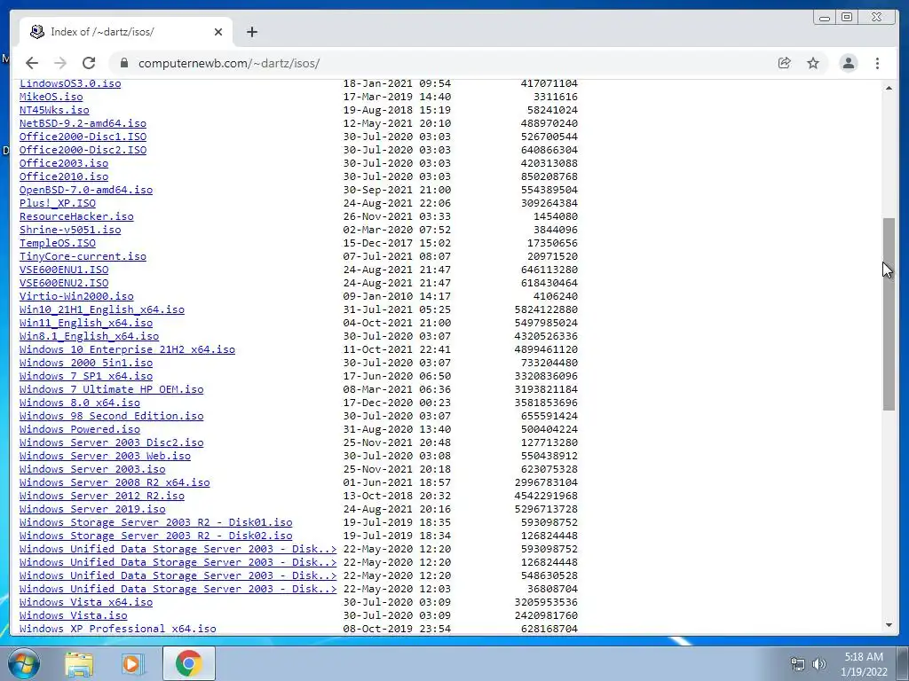Viewport: 909px width, 681px height.
Task: Share this page via share icon
Action: 785,63
